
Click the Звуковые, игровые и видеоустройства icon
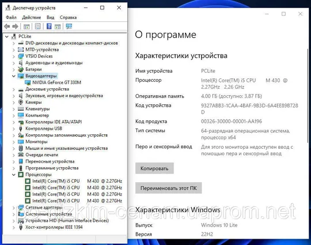tap(21, 96)
